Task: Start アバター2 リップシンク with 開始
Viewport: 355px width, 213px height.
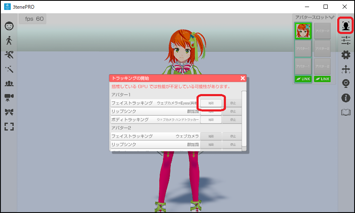Action: pyautogui.click(x=211, y=145)
